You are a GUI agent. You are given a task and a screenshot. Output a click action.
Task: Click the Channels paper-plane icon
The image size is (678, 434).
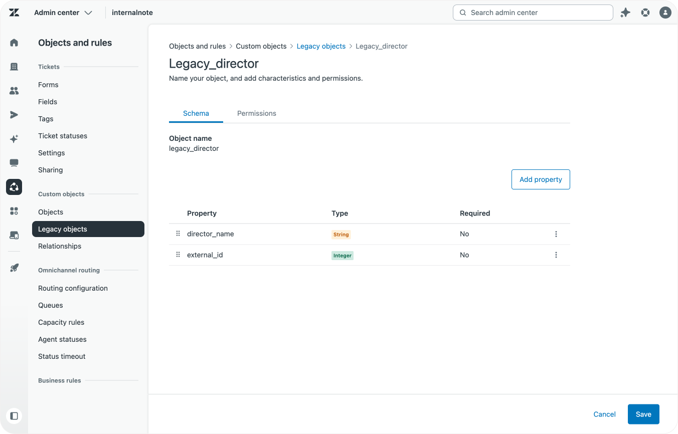click(14, 115)
